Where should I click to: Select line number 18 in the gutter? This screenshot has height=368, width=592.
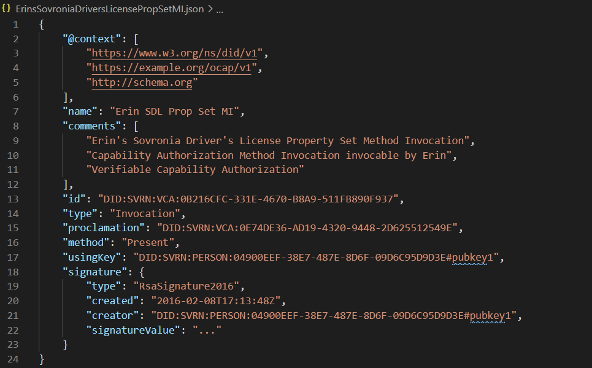pos(13,272)
